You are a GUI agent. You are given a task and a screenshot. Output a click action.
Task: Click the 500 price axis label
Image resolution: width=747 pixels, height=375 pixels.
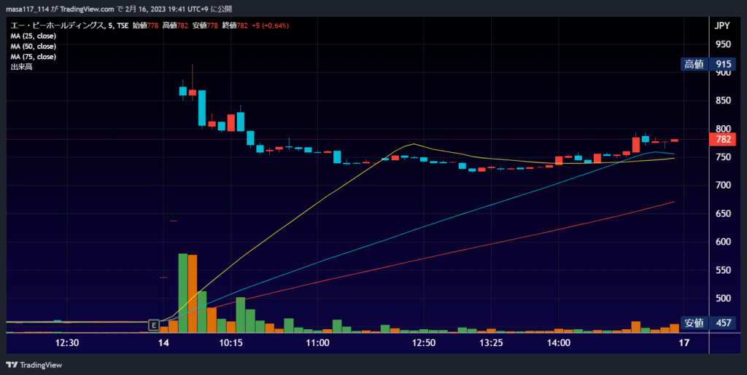[723, 299]
